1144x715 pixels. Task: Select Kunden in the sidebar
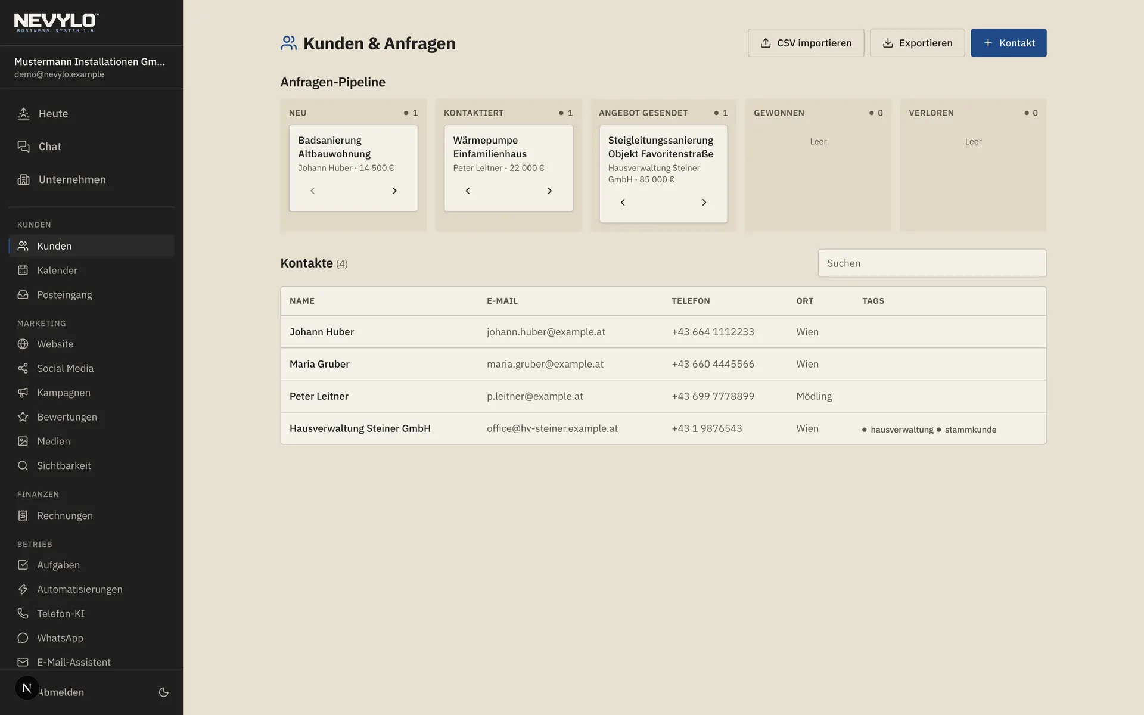pos(92,246)
